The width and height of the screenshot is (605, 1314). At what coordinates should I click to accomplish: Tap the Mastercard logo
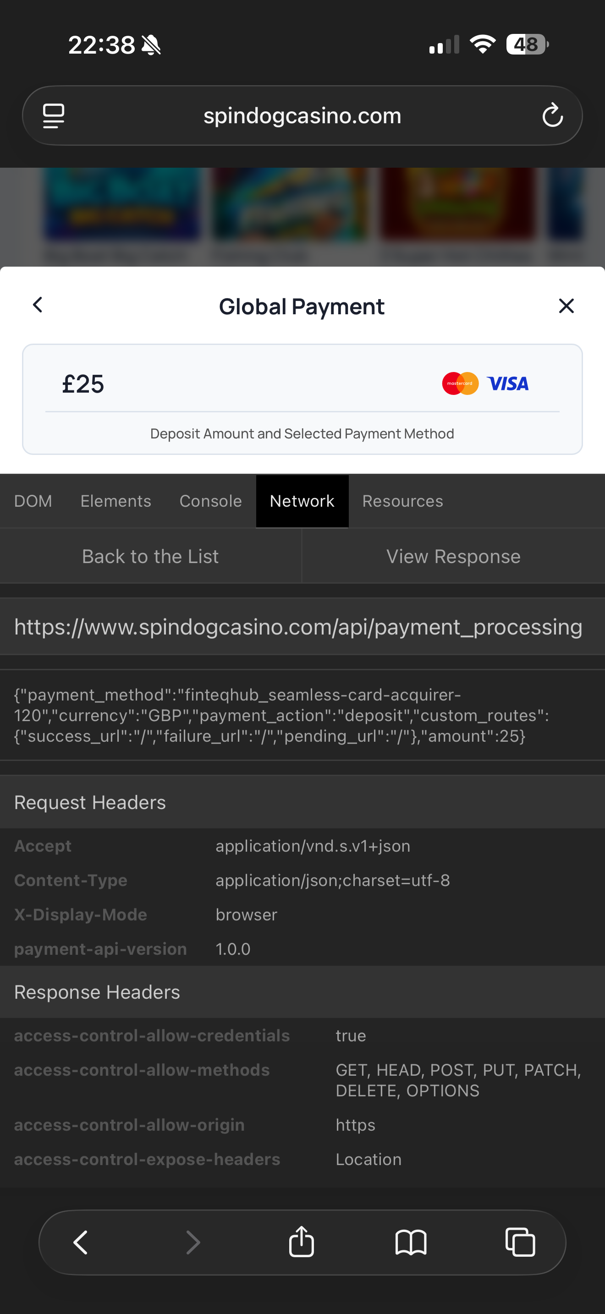pos(460,383)
